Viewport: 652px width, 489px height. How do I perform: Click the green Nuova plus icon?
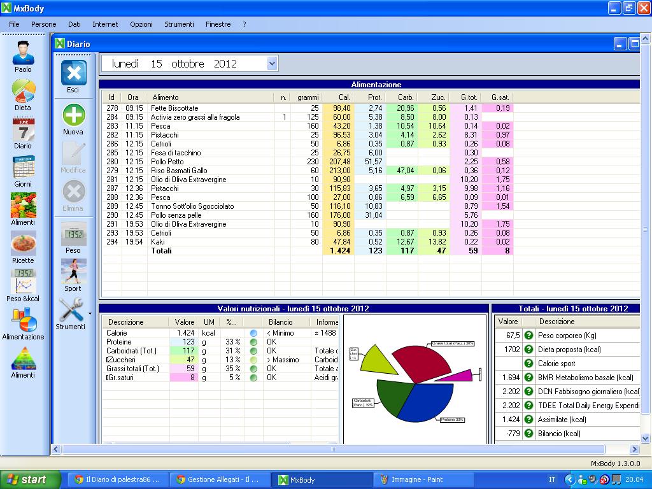[x=73, y=115]
